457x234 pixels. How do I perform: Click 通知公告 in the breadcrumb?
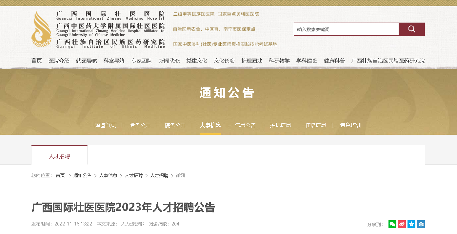83,175
